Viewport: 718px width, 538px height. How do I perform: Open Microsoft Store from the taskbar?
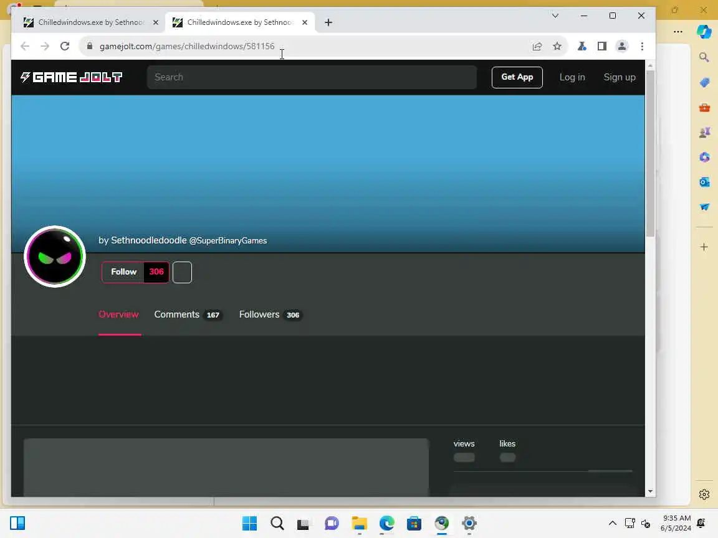click(414, 523)
